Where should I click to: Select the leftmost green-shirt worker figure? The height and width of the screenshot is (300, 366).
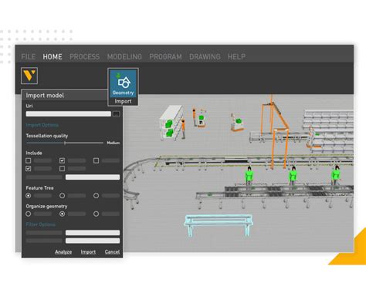coord(249,176)
